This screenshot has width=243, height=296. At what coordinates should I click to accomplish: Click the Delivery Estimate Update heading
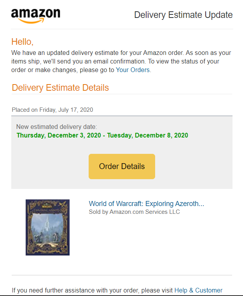click(x=183, y=15)
